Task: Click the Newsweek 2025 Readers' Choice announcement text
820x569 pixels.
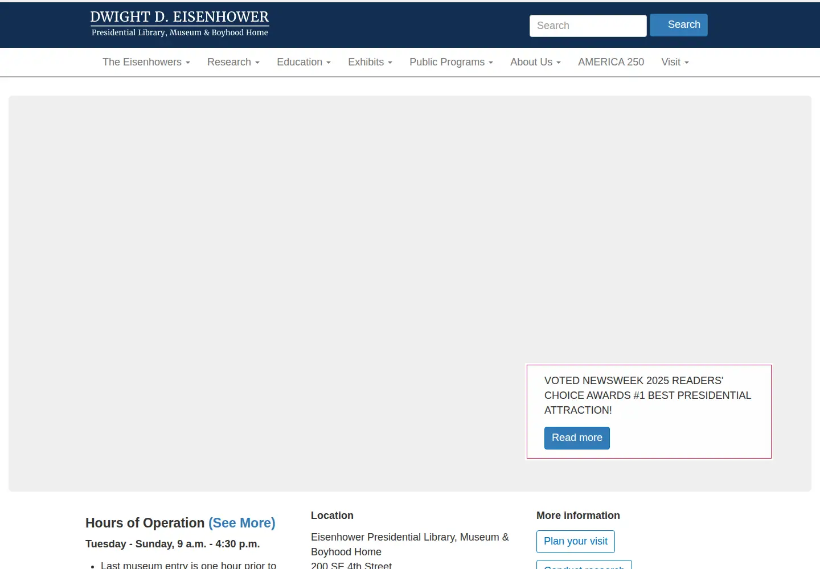Action: point(647,395)
